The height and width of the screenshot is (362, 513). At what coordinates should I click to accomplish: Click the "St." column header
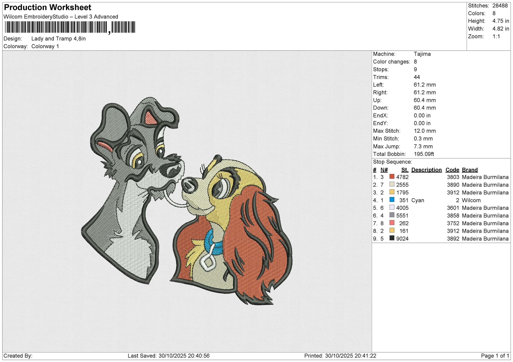pyautogui.click(x=405, y=170)
